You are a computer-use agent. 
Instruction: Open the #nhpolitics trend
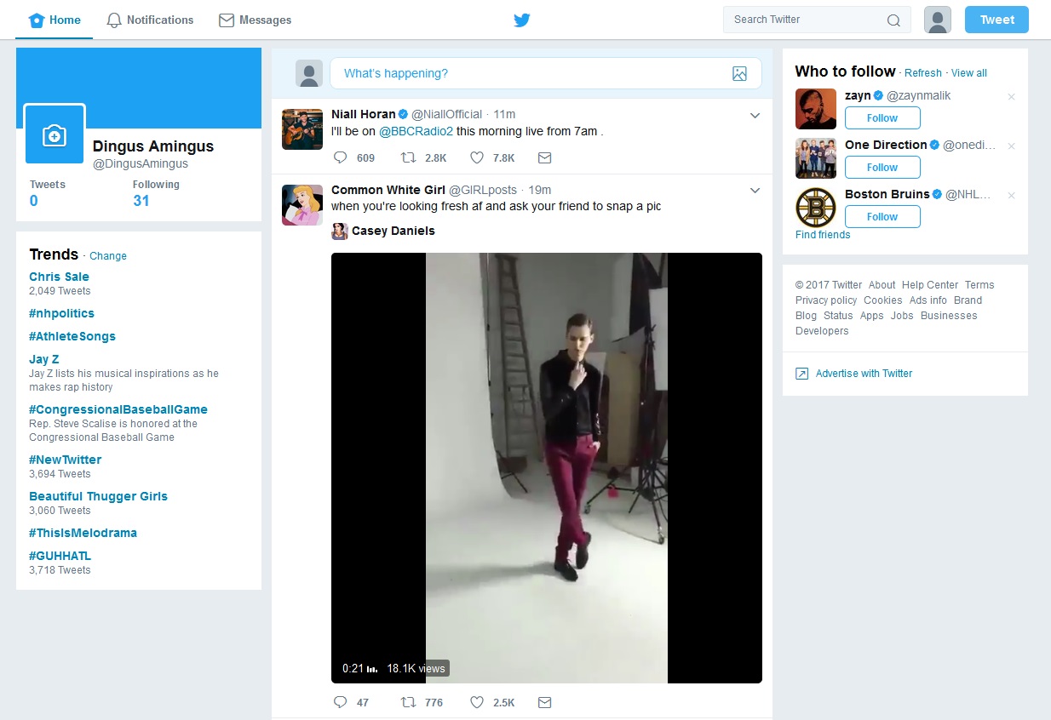(x=61, y=313)
